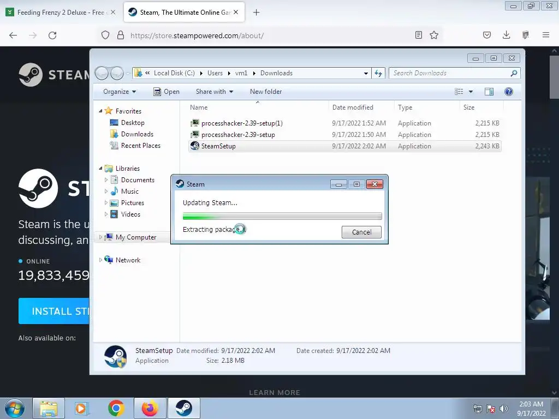Create a New folder
Screen dimensions: 559x419
(266, 92)
